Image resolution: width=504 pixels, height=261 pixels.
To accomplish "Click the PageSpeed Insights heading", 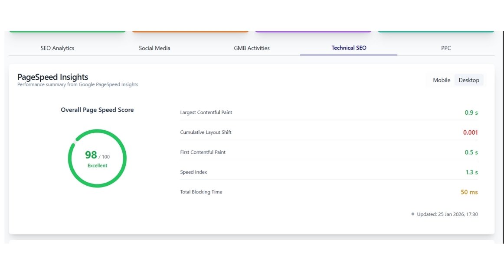I will pyautogui.click(x=52, y=77).
